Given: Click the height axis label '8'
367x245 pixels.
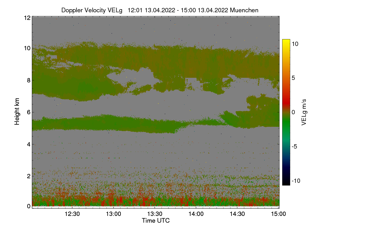Looking at the screenshot, I should [x=29, y=80].
